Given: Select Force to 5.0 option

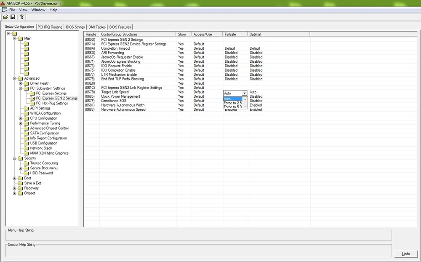Looking at the screenshot, I should pos(232,107).
